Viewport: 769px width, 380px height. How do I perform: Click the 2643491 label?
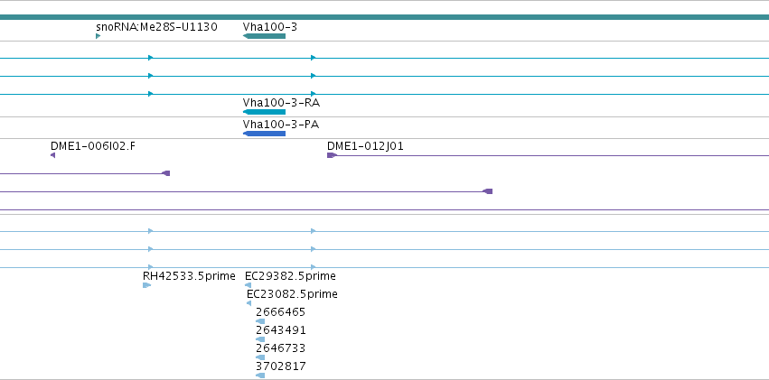pyautogui.click(x=281, y=330)
